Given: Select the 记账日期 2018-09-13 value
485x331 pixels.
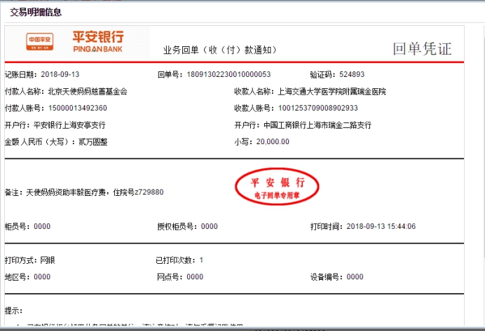Looking at the screenshot, I should coord(60,74).
